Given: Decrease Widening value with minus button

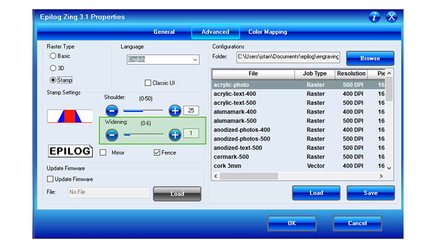Looking at the screenshot, I should click(112, 135).
